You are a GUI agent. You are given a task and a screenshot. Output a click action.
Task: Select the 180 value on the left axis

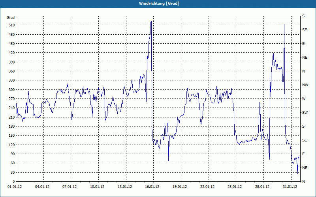click(x=12, y=126)
